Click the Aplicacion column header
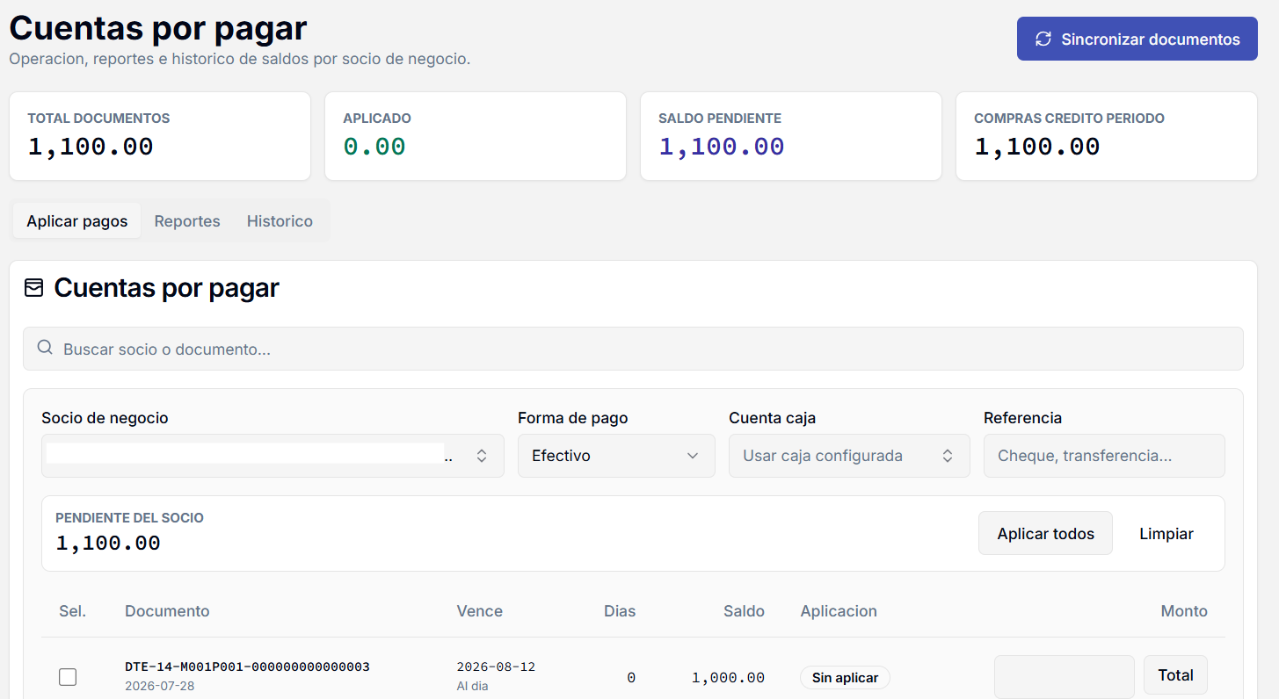The height and width of the screenshot is (699, 1279). pyautogui.click(x=839, y=610)
